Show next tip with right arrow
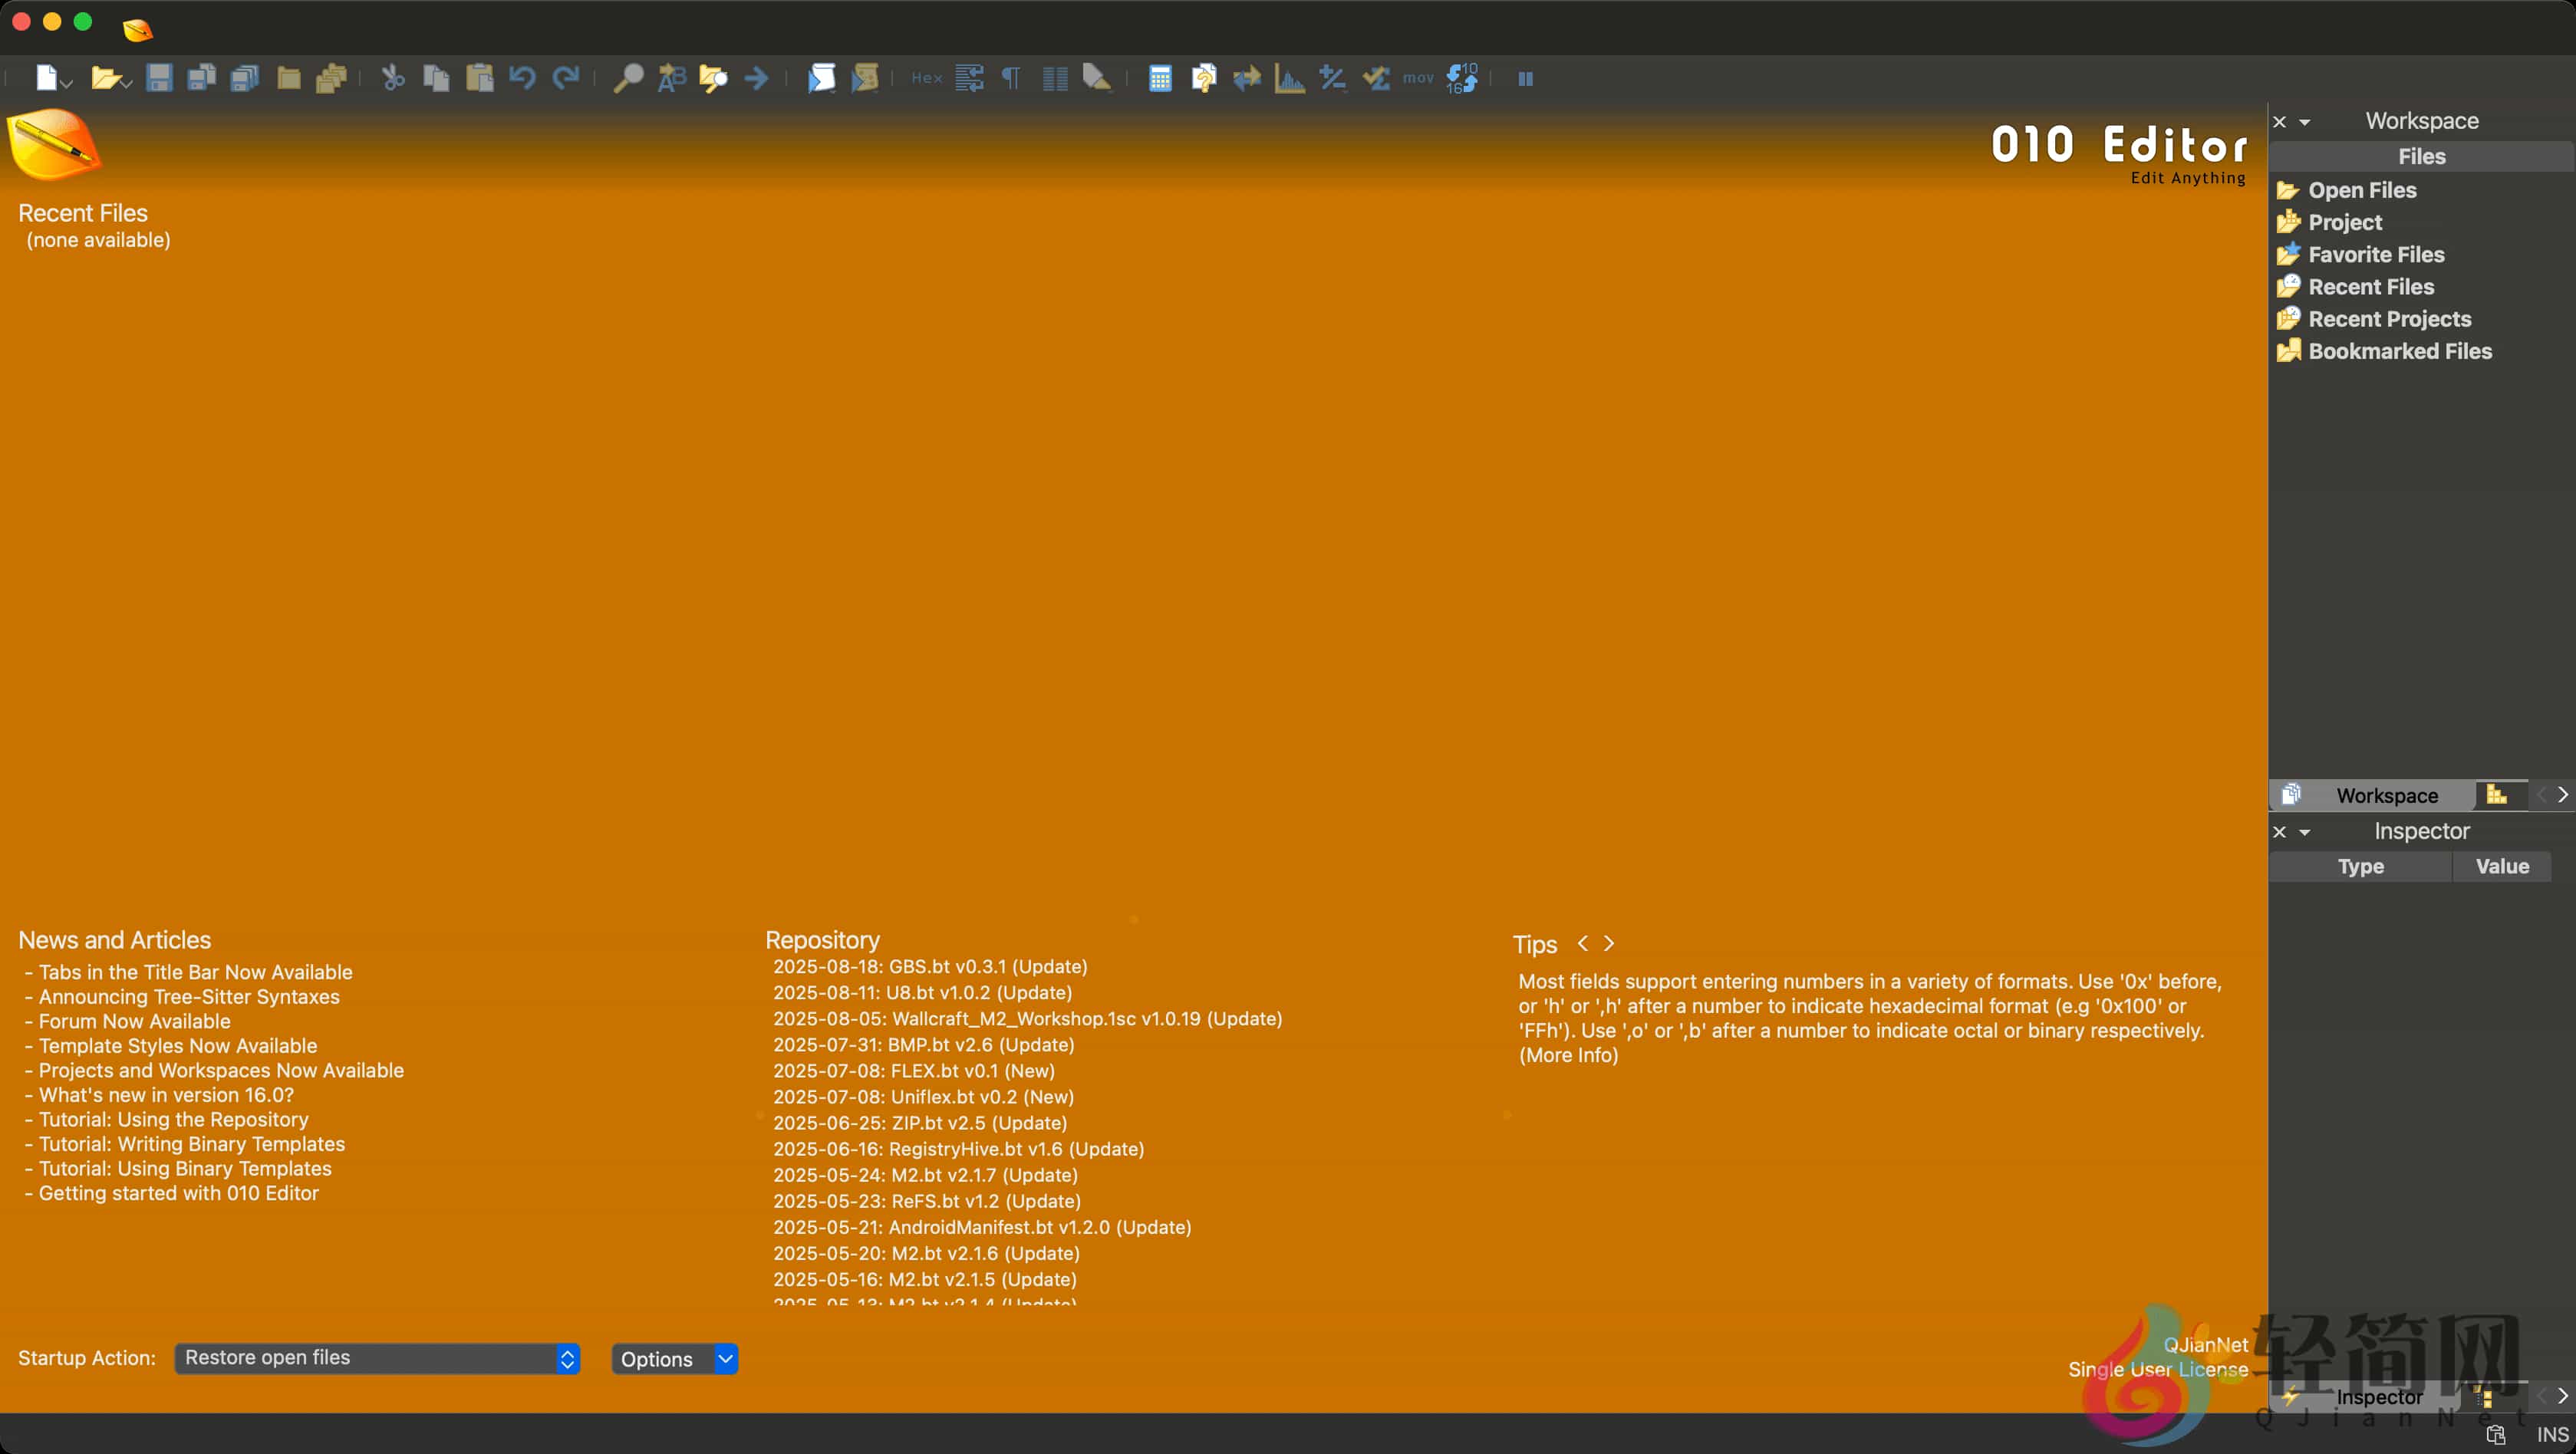The width and height of the screenshot is (2576, 1454). pyautogui.click(x=1609, y=943)
